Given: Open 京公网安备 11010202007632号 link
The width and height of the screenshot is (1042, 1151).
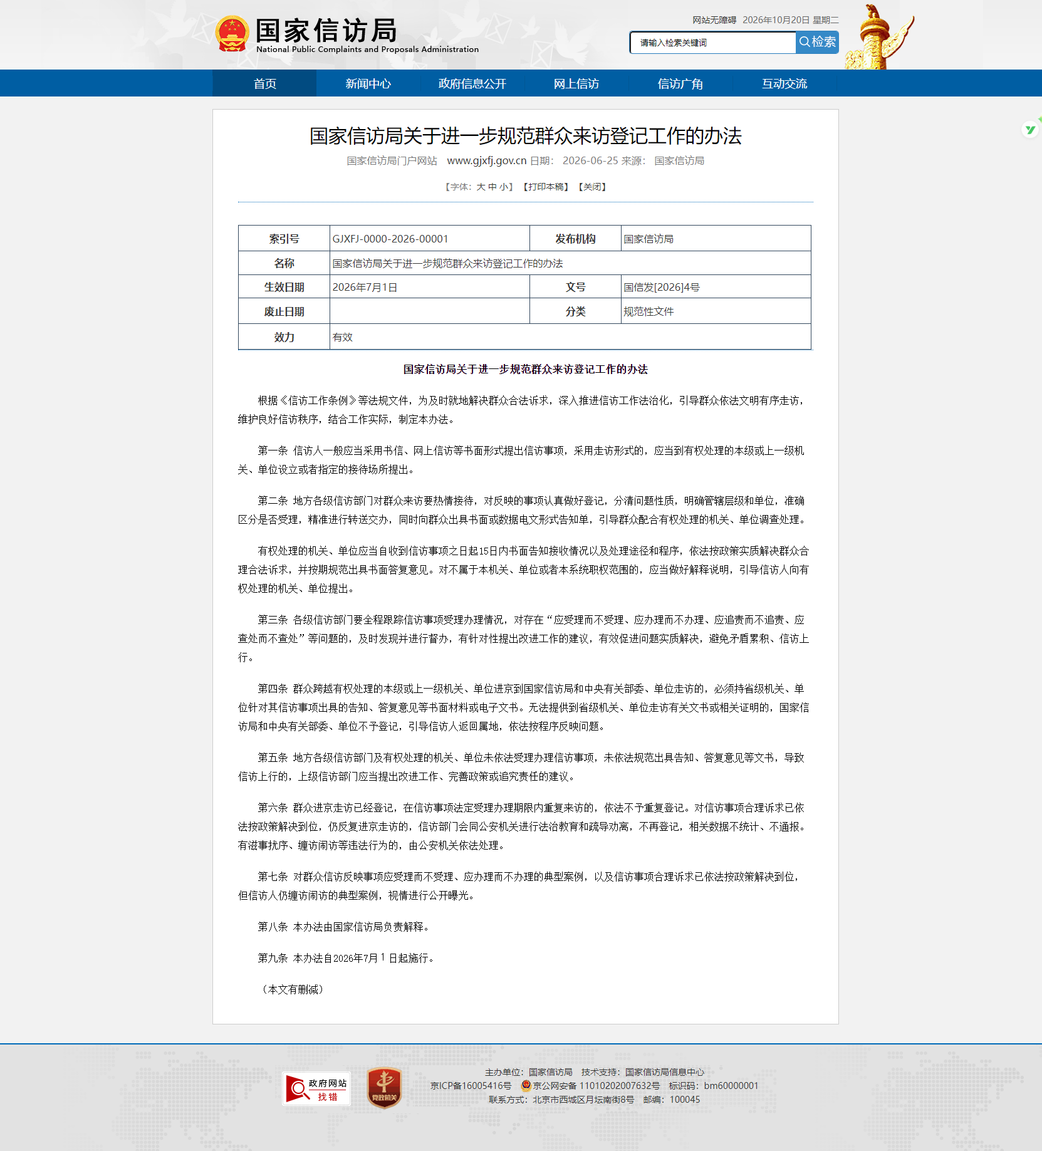Looking at the screenshot, I should [x=596, y=1086].
